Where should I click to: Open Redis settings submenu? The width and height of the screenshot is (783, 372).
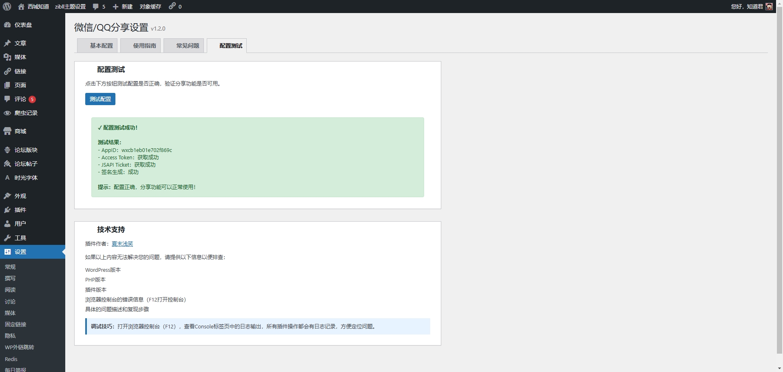pos(11,359)
